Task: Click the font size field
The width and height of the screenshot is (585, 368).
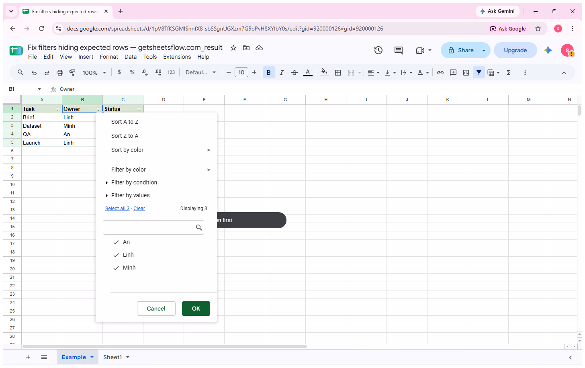Action: tap(241, 73)
